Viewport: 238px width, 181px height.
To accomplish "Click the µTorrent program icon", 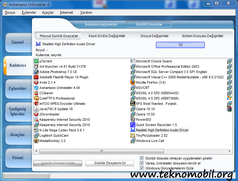I will click(36, 61).
